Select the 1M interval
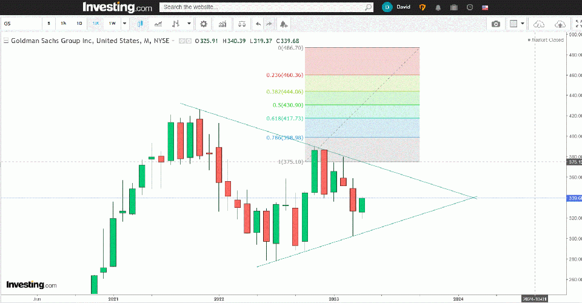The image size is (582, 303). [x=95, y=24]
